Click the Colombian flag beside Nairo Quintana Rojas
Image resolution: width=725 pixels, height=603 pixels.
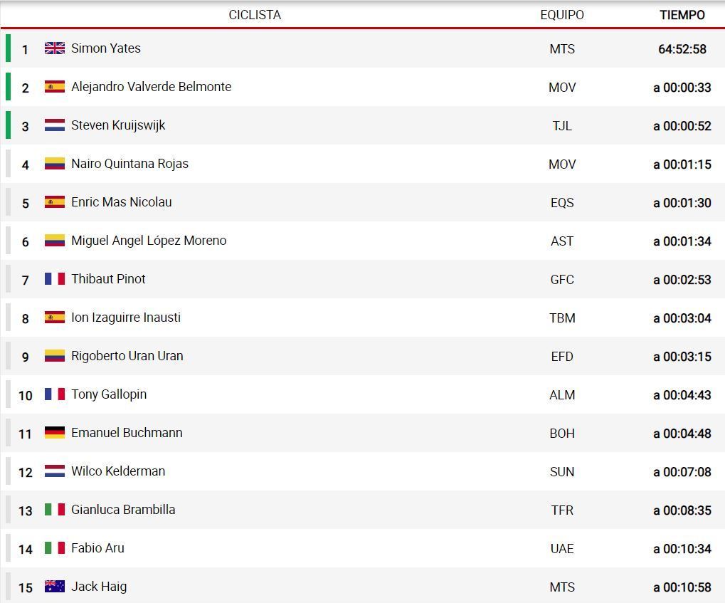[55, 163]
